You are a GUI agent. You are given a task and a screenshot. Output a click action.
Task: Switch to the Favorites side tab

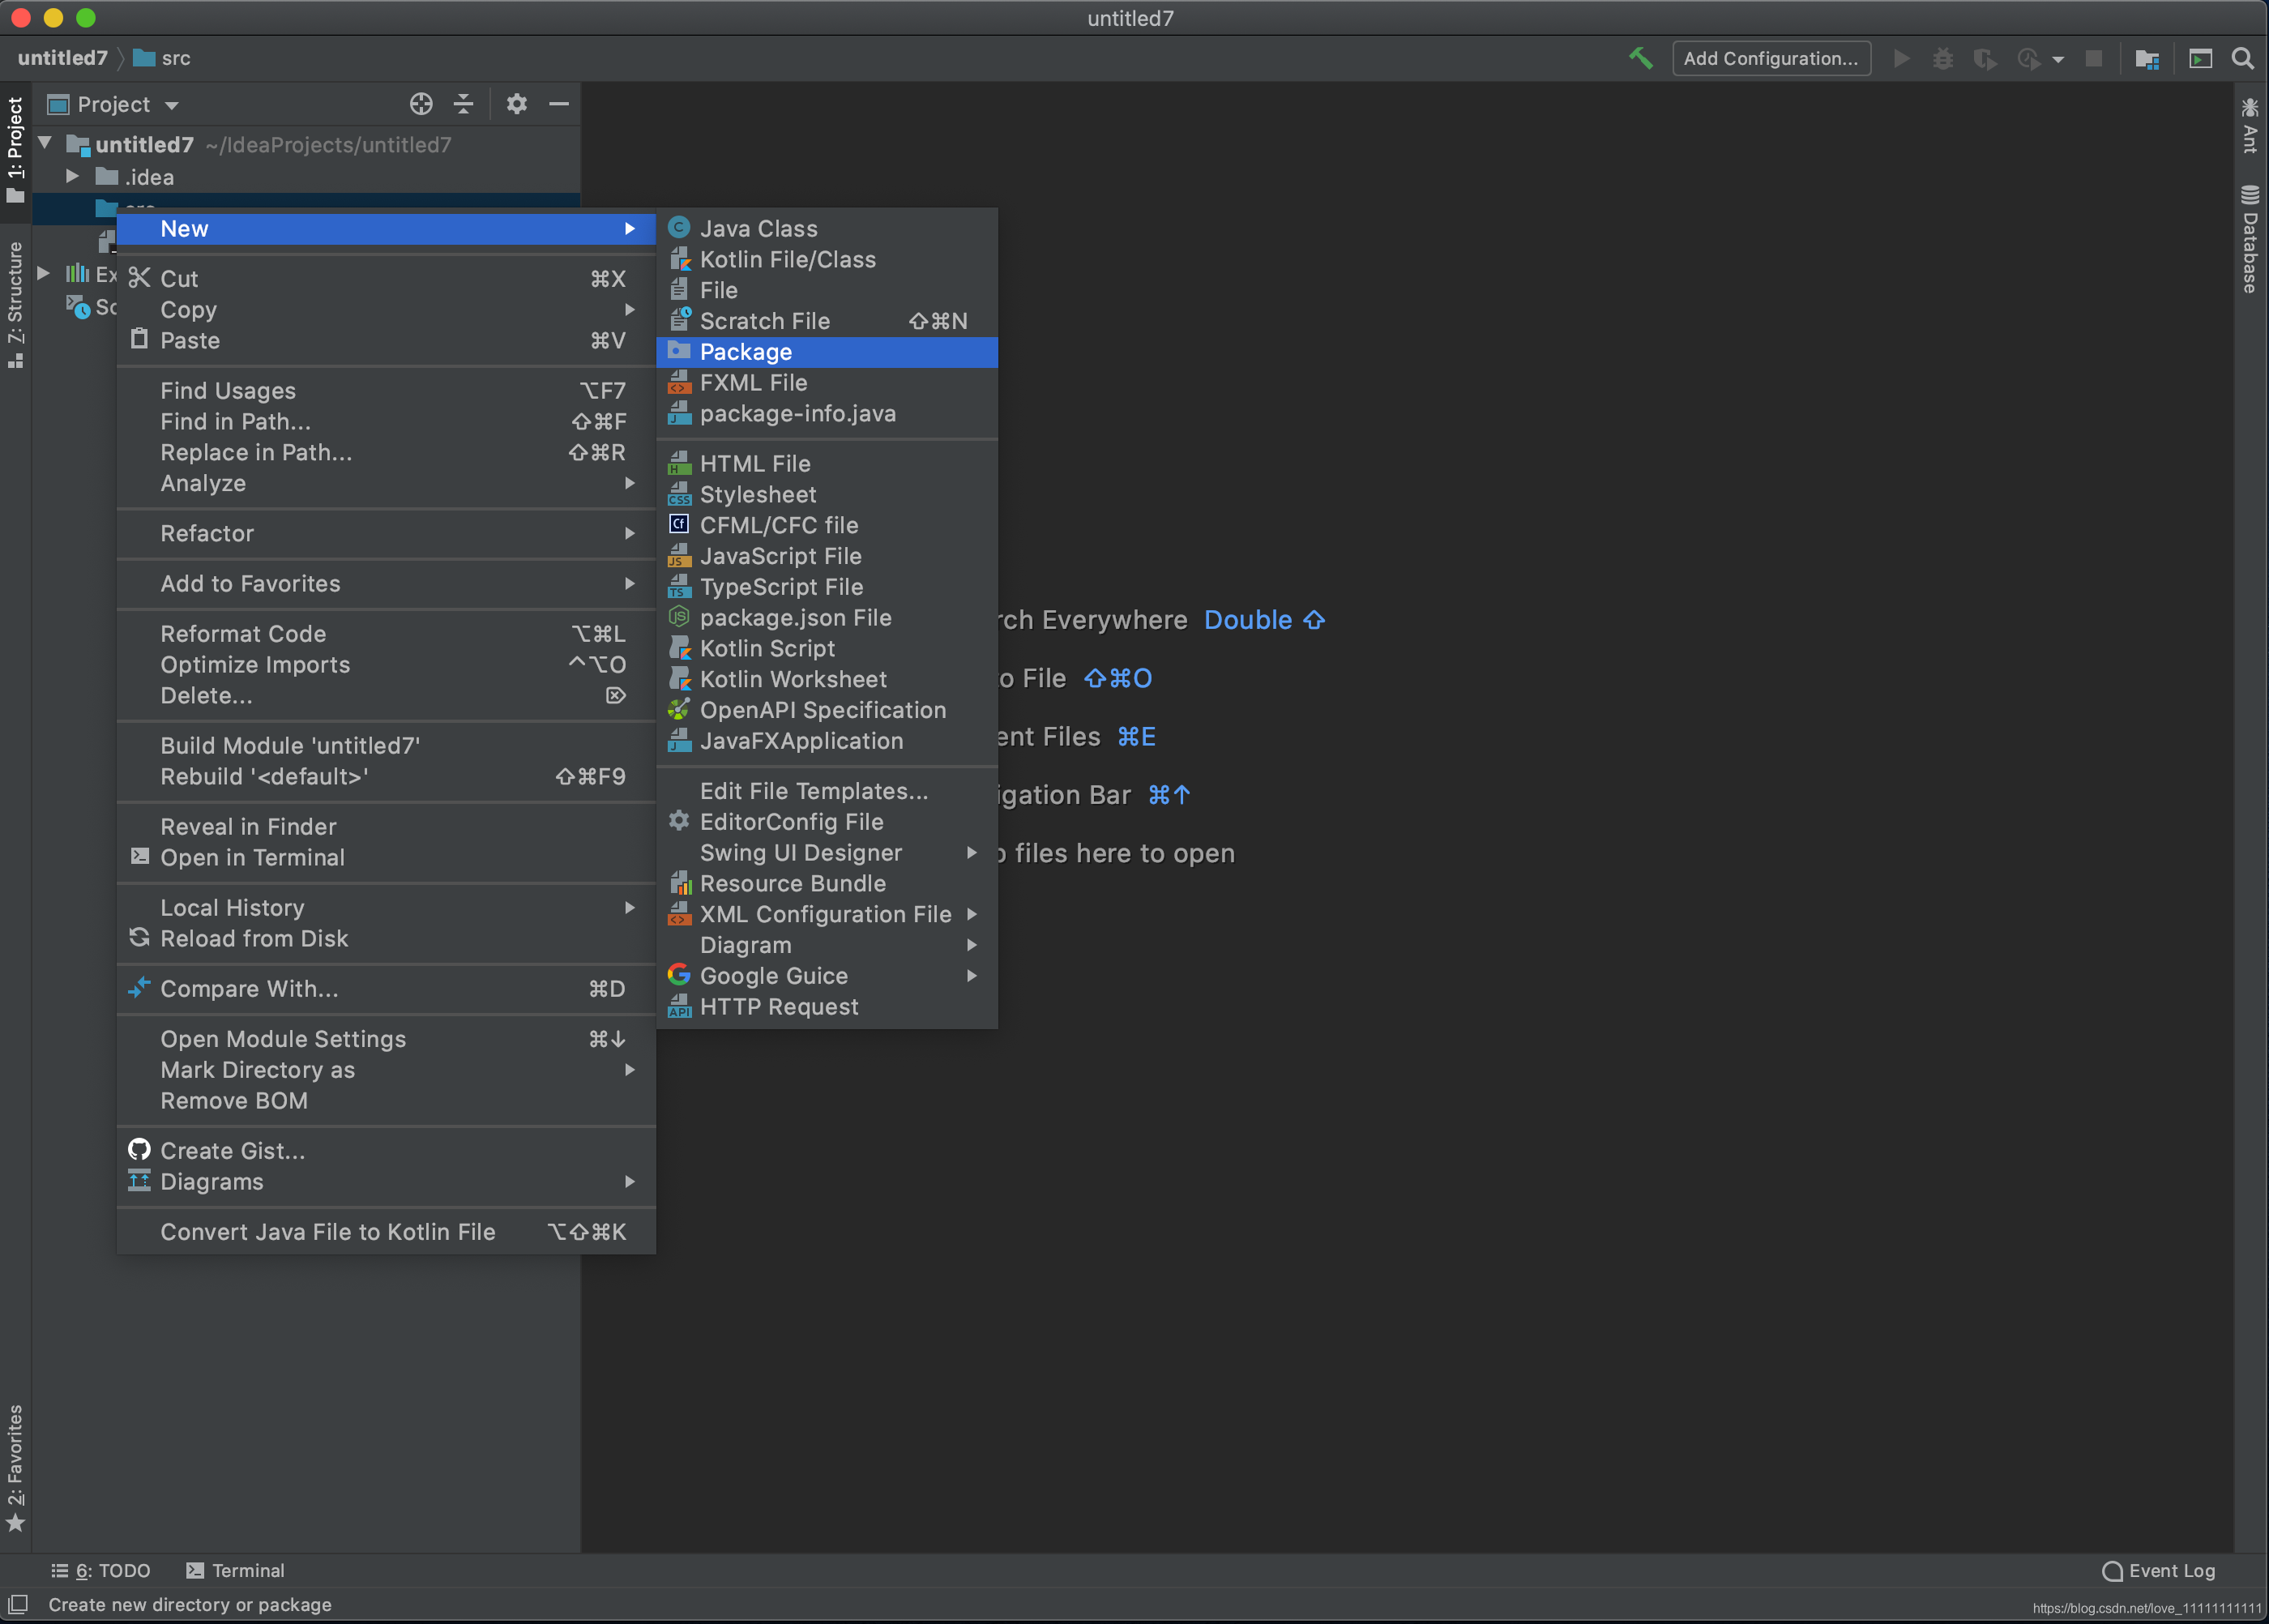point(15,1468)
